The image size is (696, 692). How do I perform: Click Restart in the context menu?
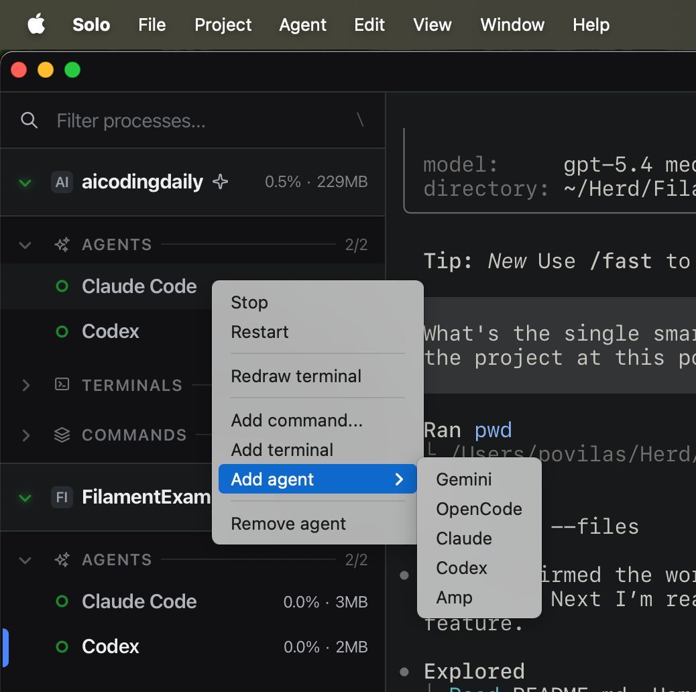point(259,332)
